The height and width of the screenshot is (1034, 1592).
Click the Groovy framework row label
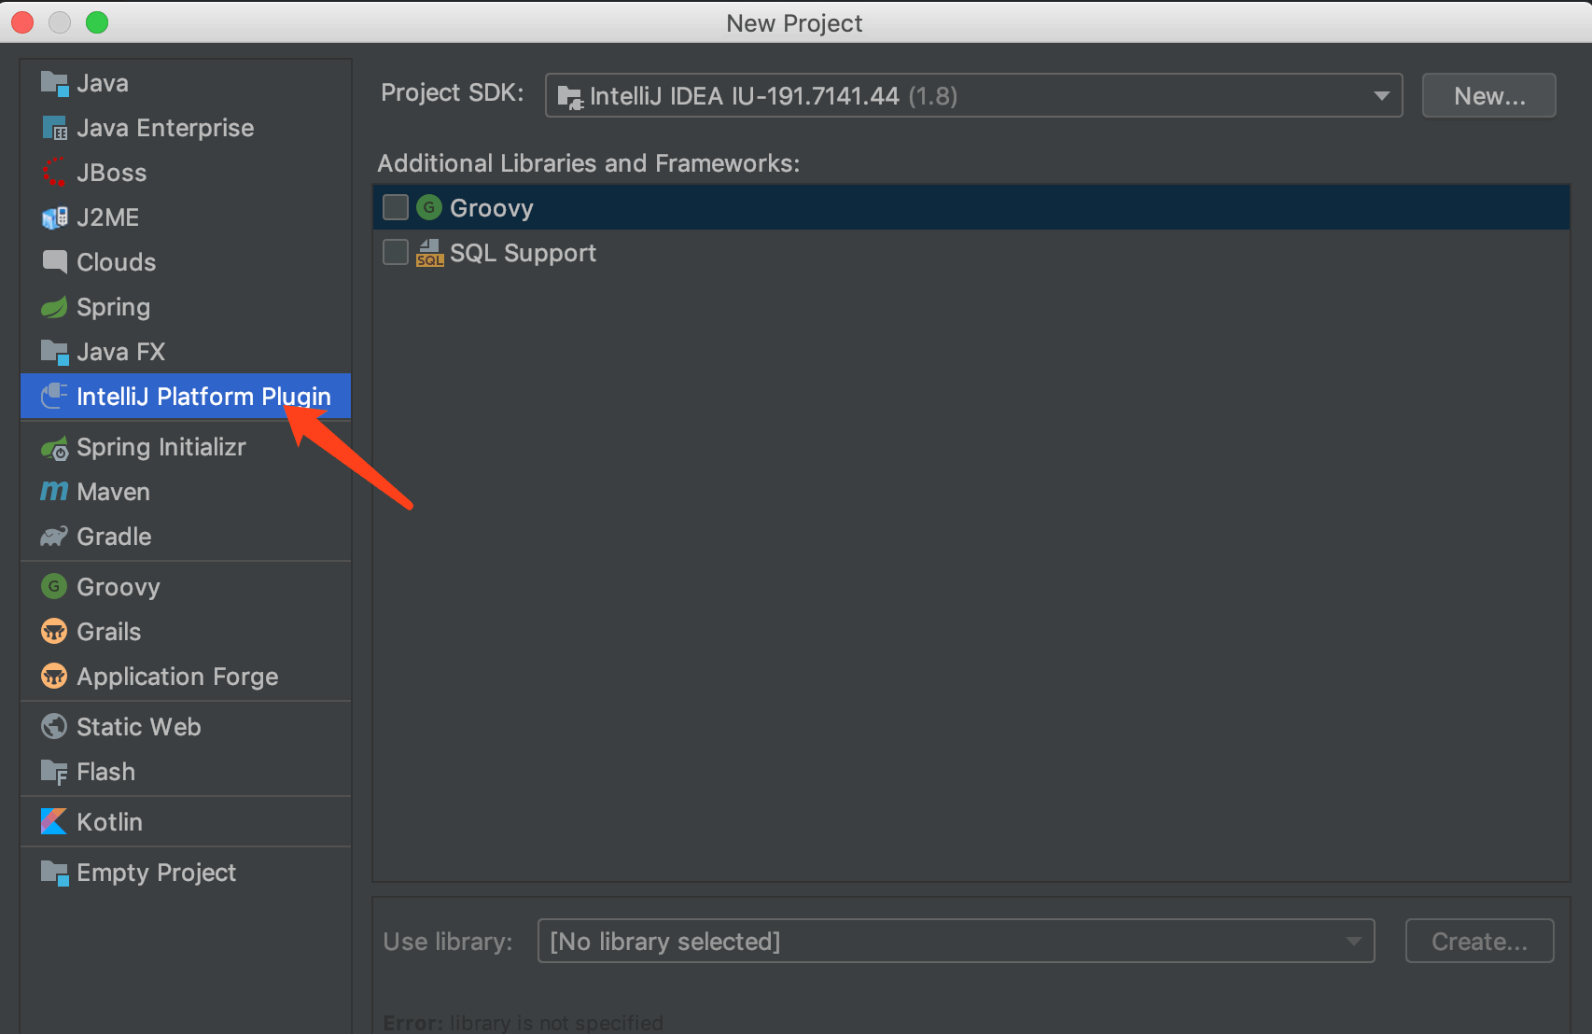tap(492, 208)
